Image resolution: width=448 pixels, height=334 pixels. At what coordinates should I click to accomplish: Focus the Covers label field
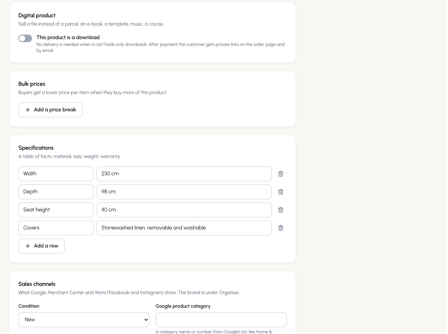56,228
